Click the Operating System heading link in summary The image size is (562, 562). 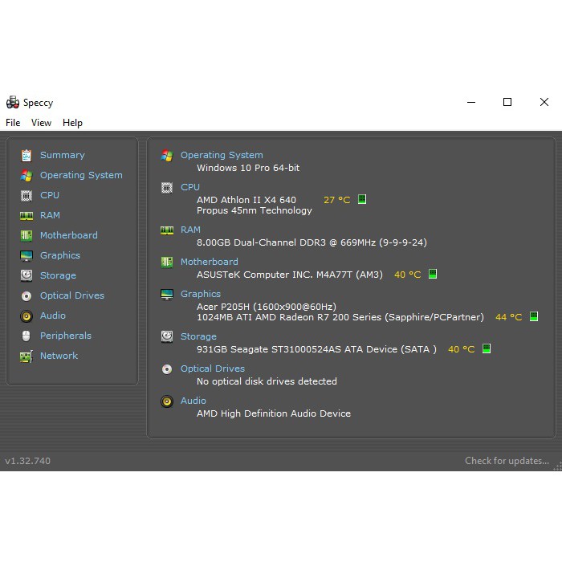point(222,155)
